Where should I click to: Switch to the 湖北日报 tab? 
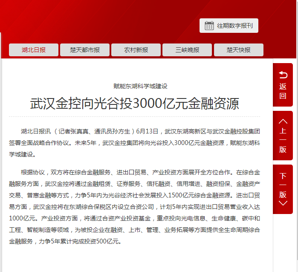pos(34,50)
